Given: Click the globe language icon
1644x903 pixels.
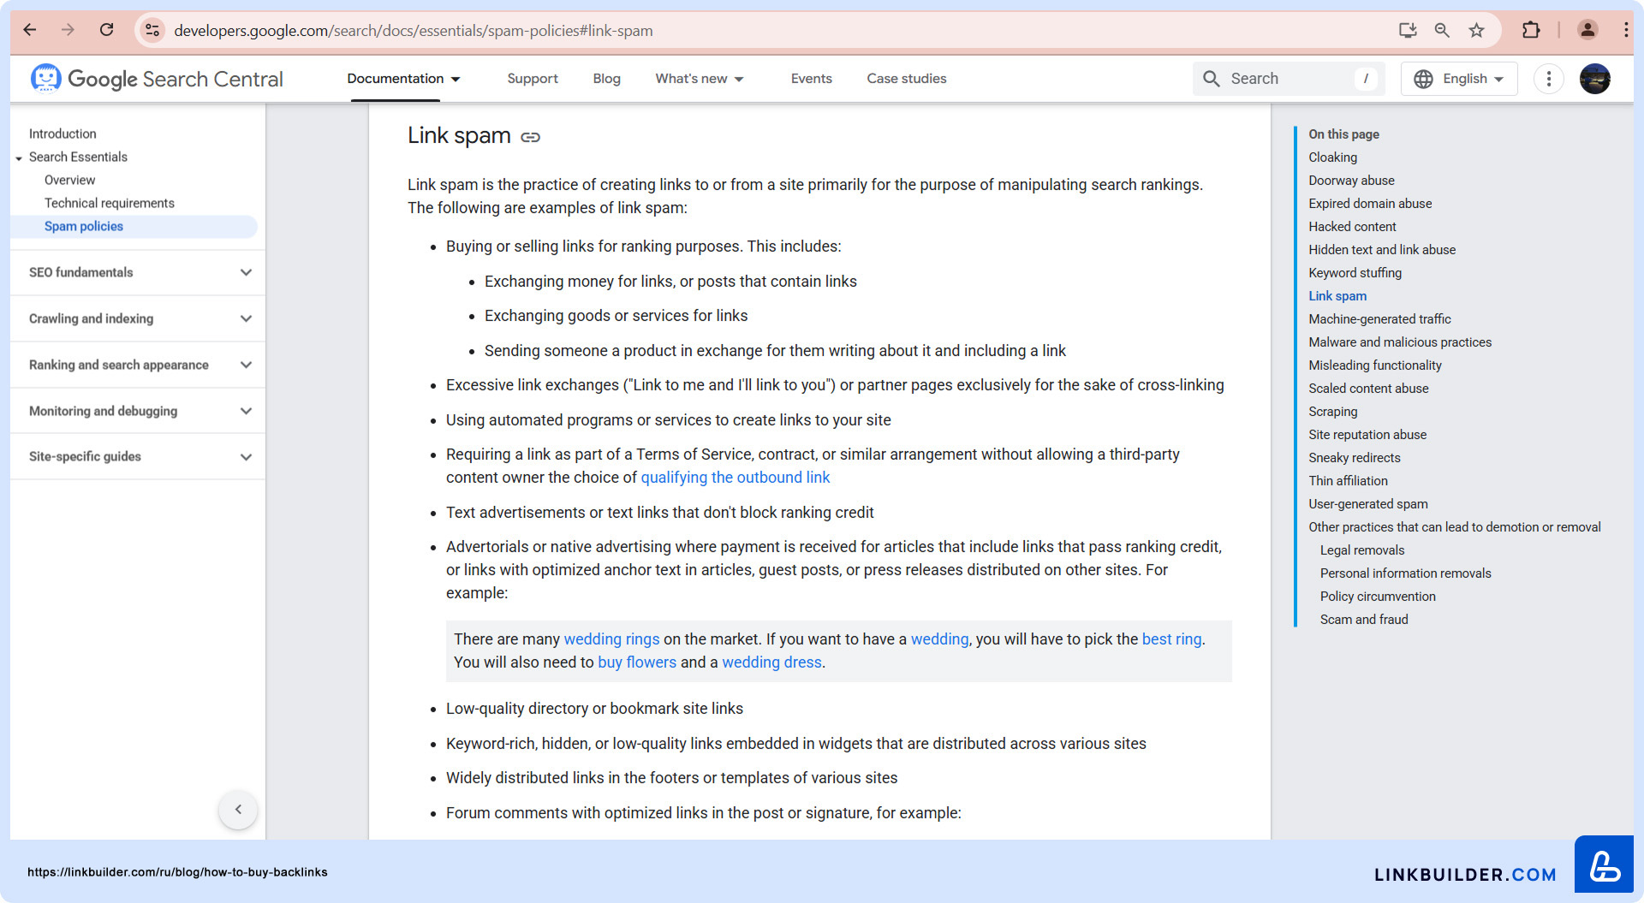Looking at the screenshot, I should 1423,79.
